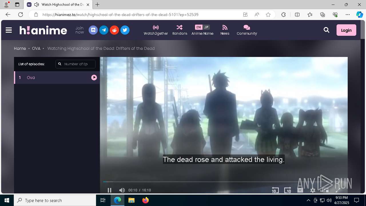
Task: Open Task View on taskbar
Action: (103, 200)
